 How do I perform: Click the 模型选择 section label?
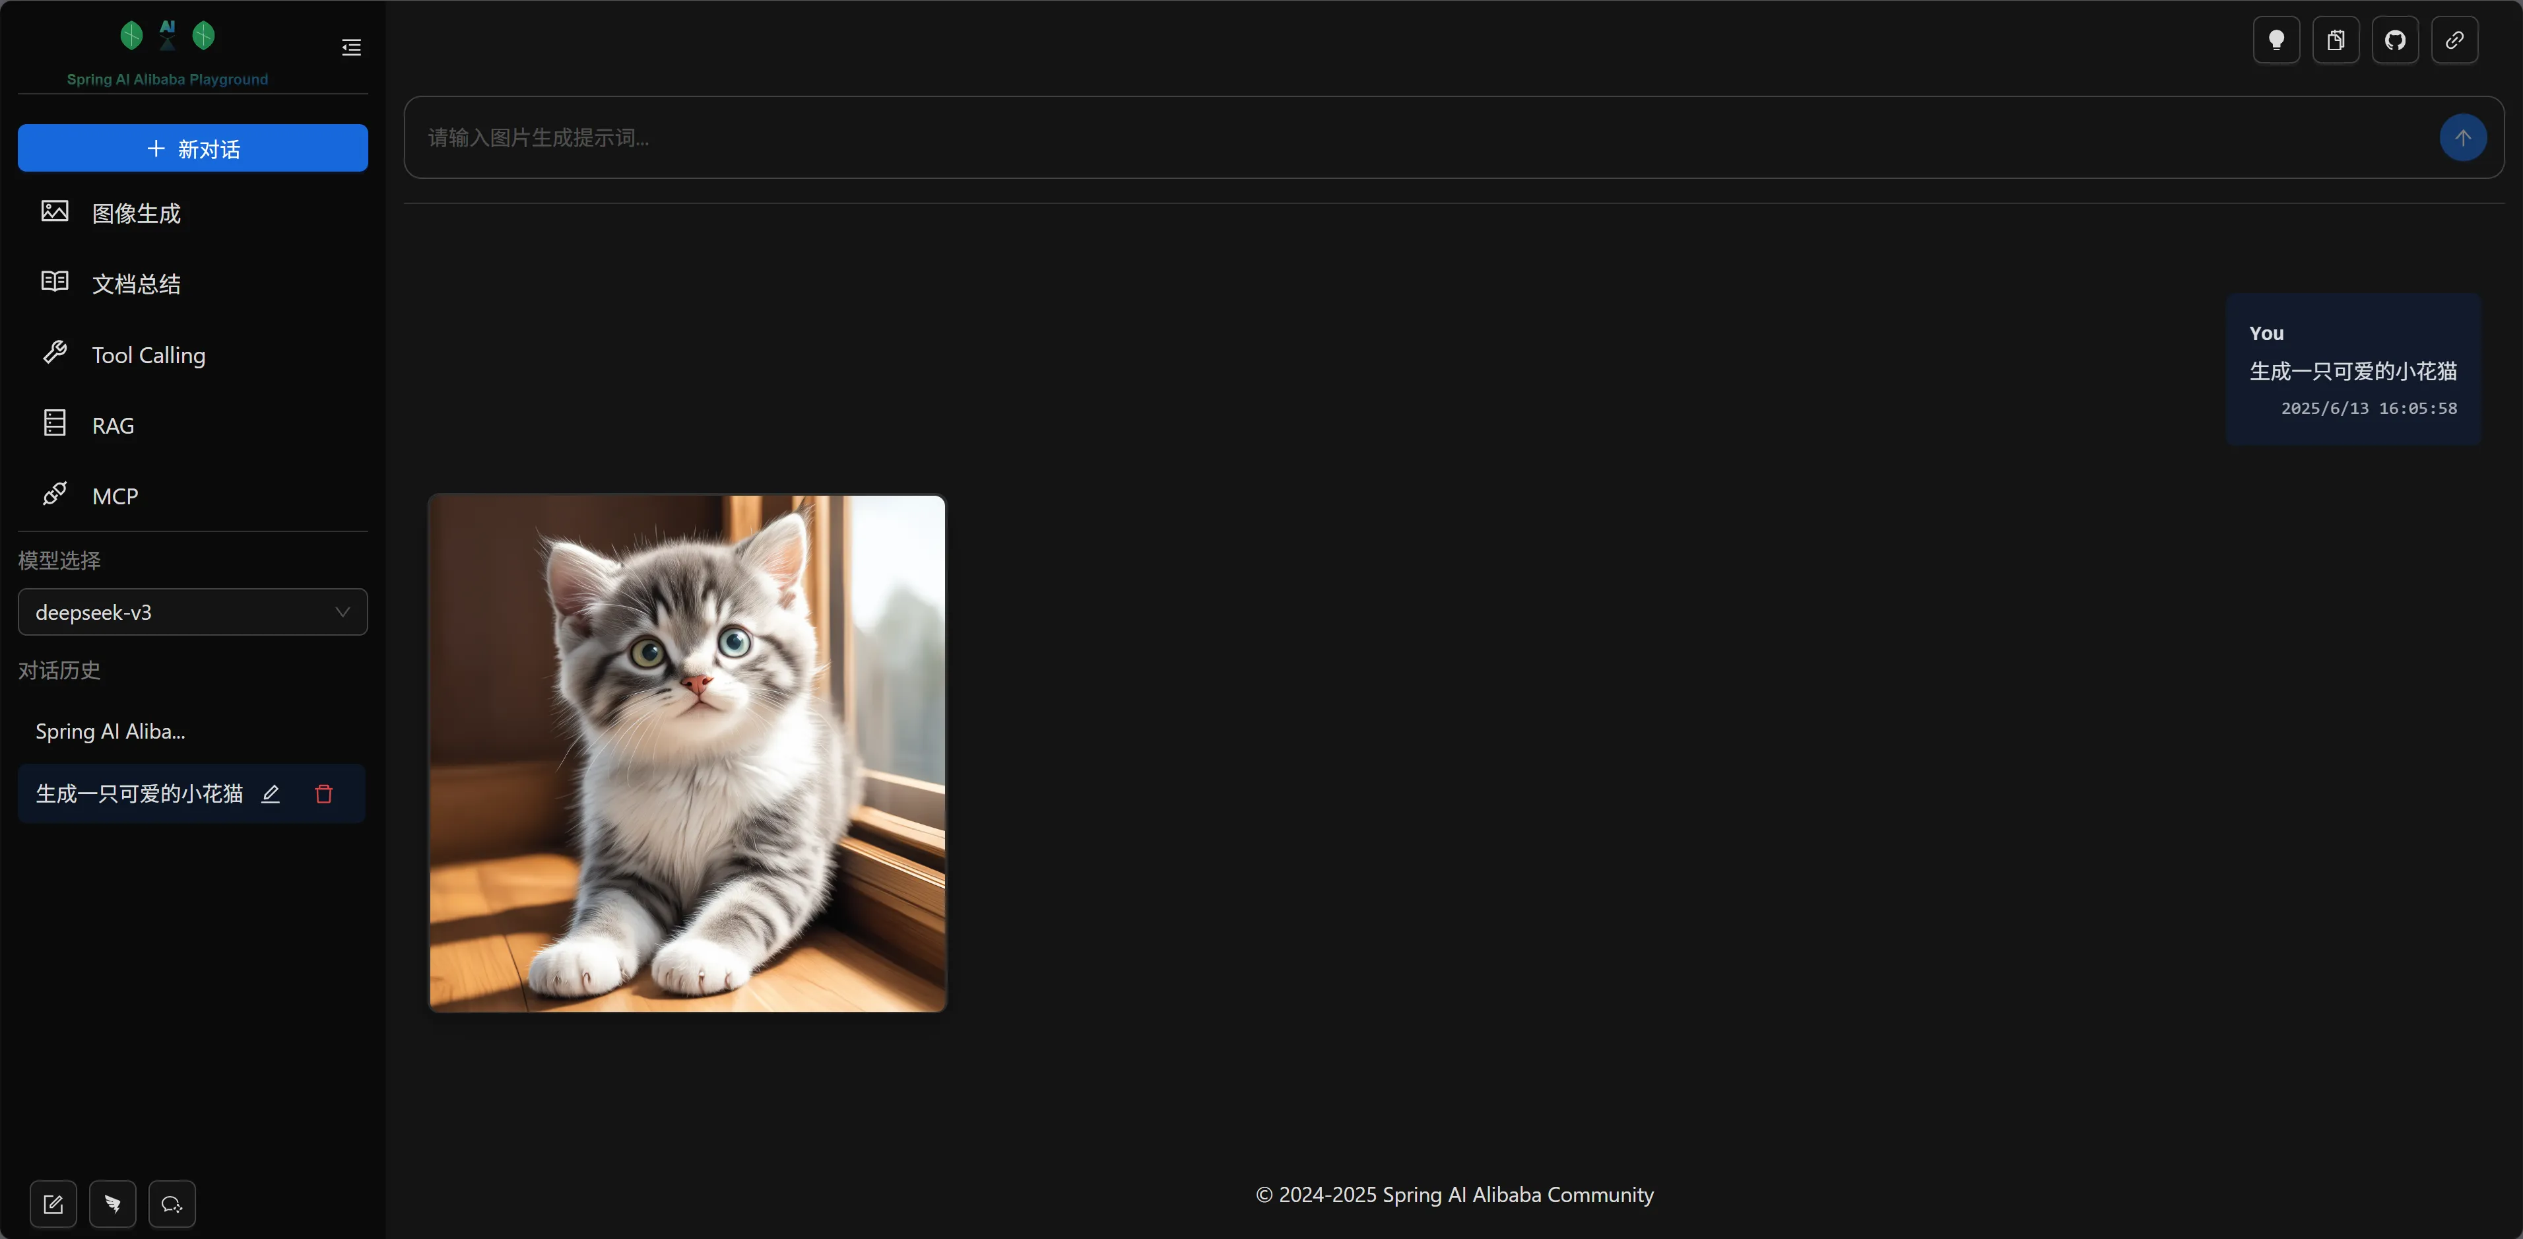click(x=59, y=560)
